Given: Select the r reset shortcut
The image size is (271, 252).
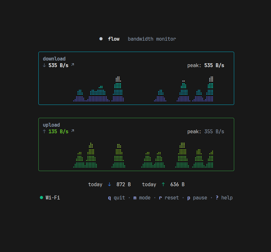Looking at the screenshot, I should pos(169,198).
